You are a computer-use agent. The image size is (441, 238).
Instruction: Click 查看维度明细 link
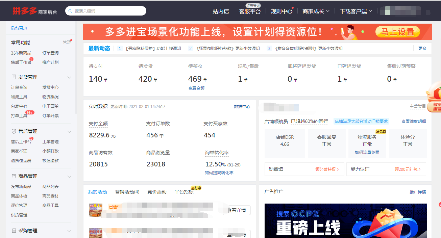point(414,122)
